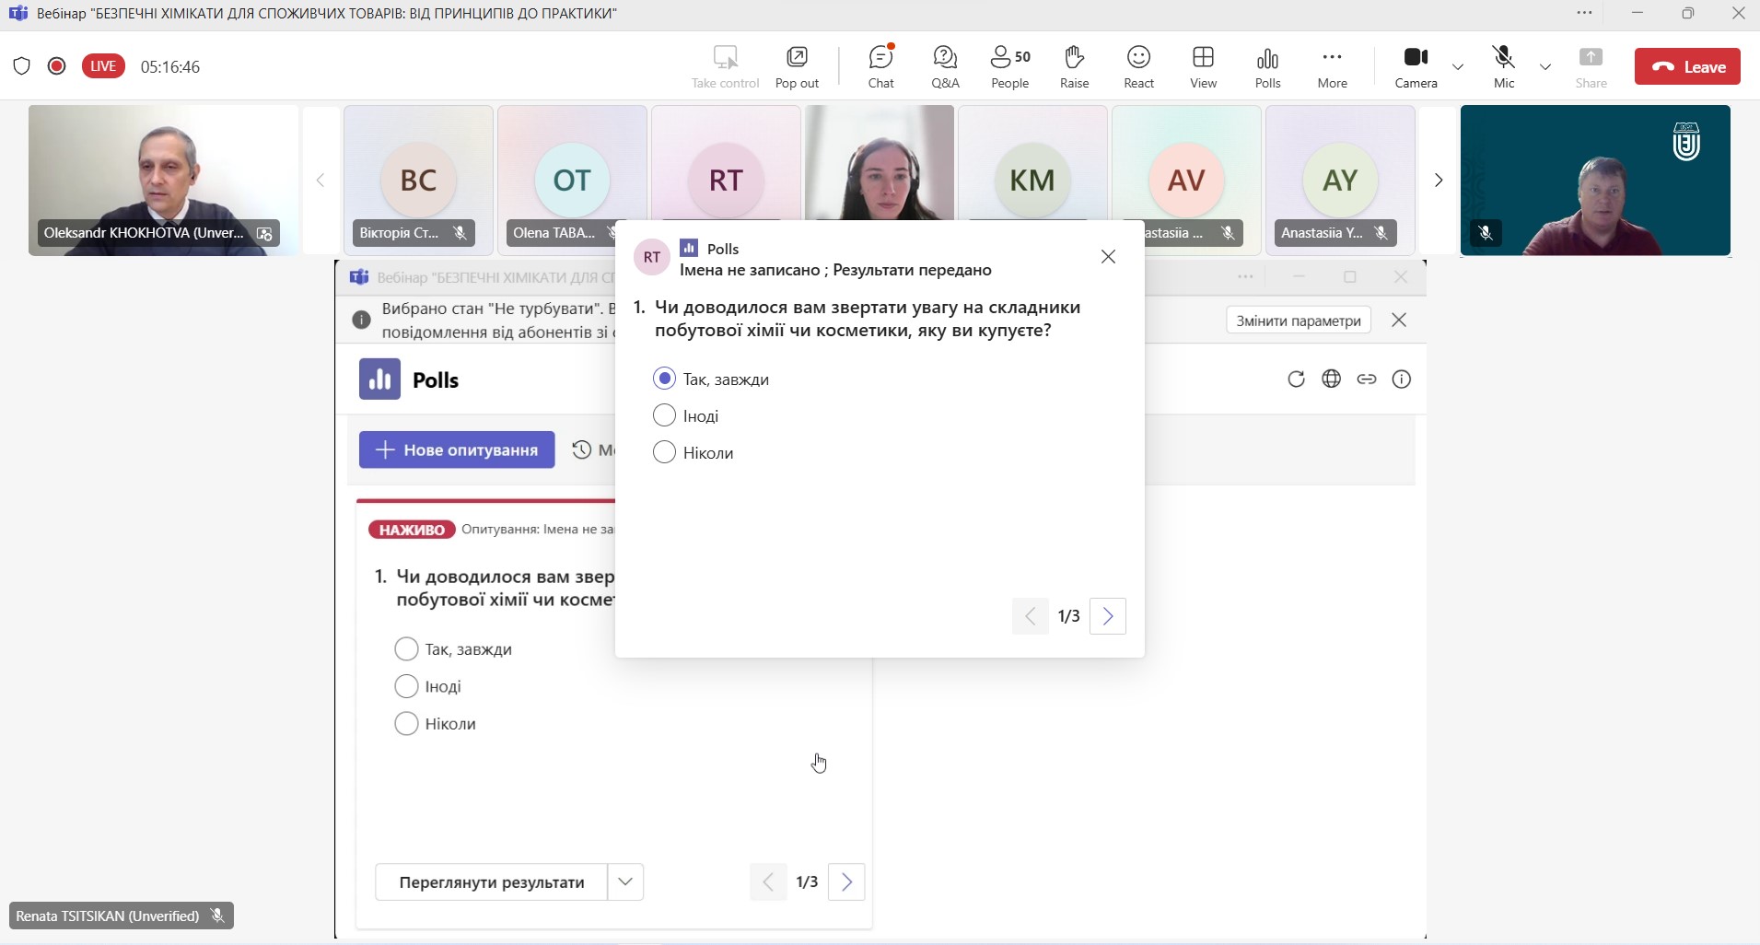1760x945 pixels.
Task: Open the Polls app from toolbar
Action: click(x=1267, y=66)
